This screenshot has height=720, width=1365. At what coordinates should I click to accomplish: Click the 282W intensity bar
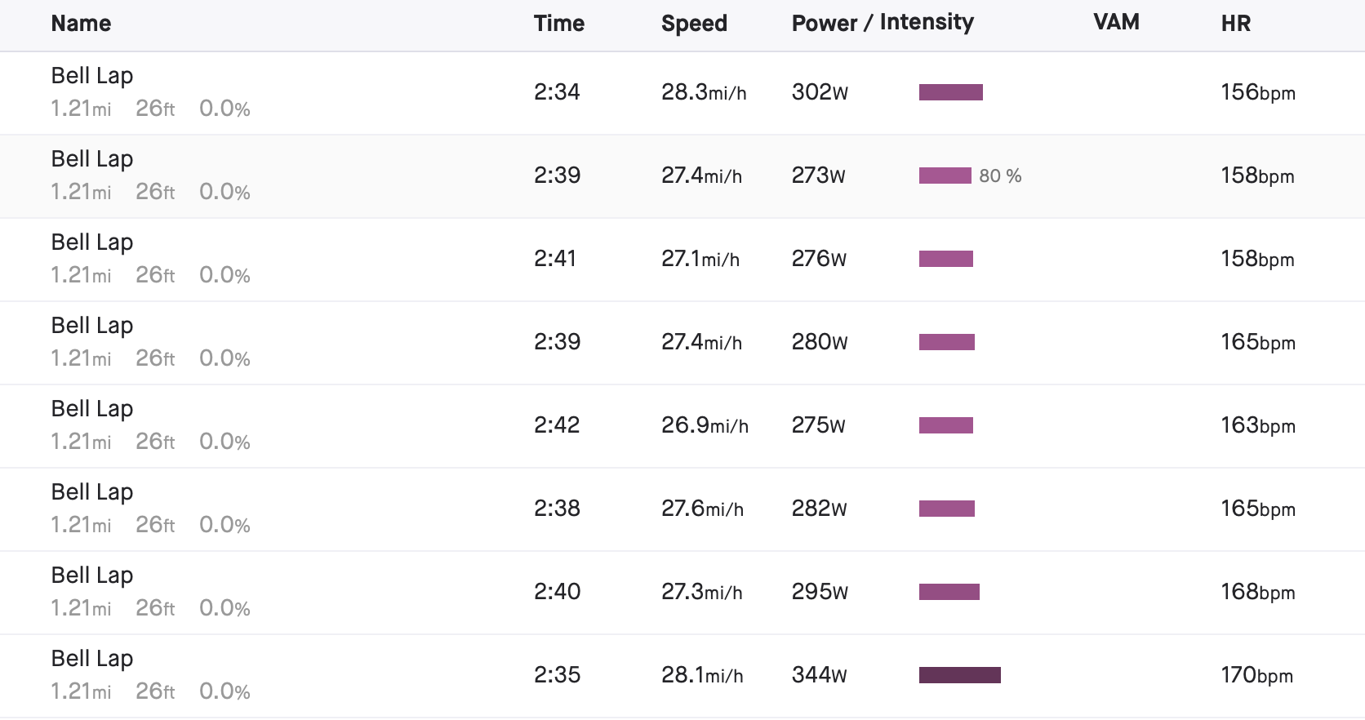click(947, 509)
